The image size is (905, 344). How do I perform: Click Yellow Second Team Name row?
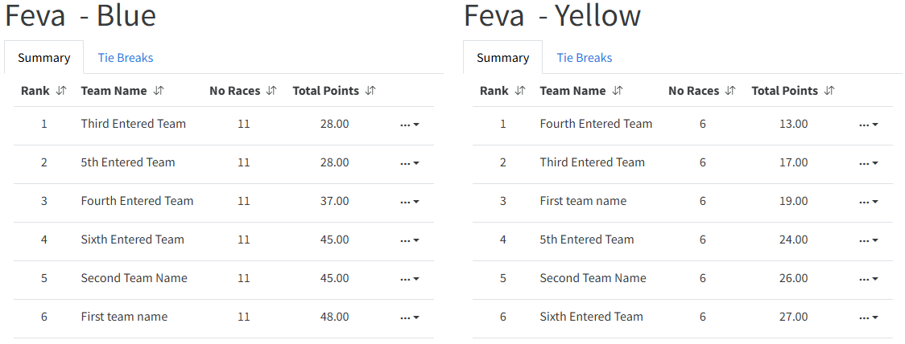[x=593, y=278]
